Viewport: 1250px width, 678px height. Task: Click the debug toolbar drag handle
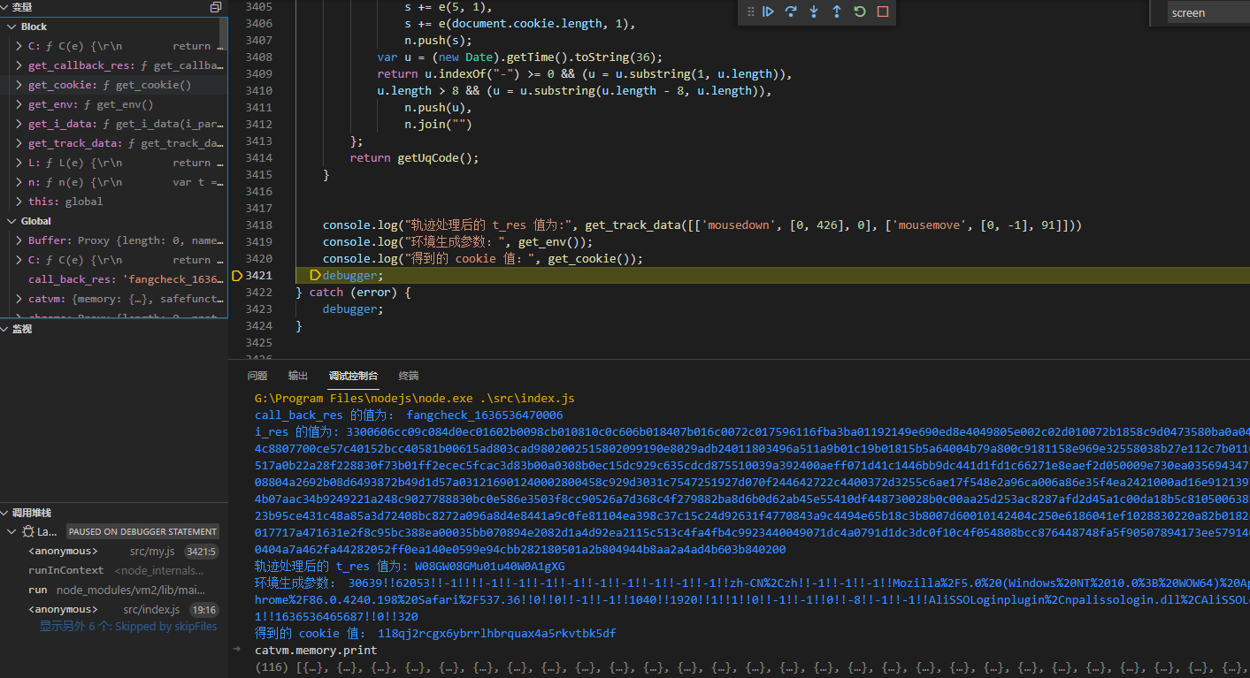point(750,11)
